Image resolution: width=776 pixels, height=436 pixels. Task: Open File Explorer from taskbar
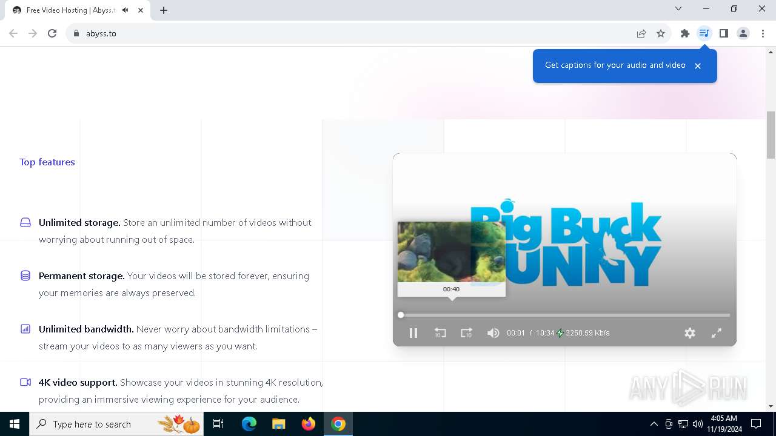[x=278, y=424]
